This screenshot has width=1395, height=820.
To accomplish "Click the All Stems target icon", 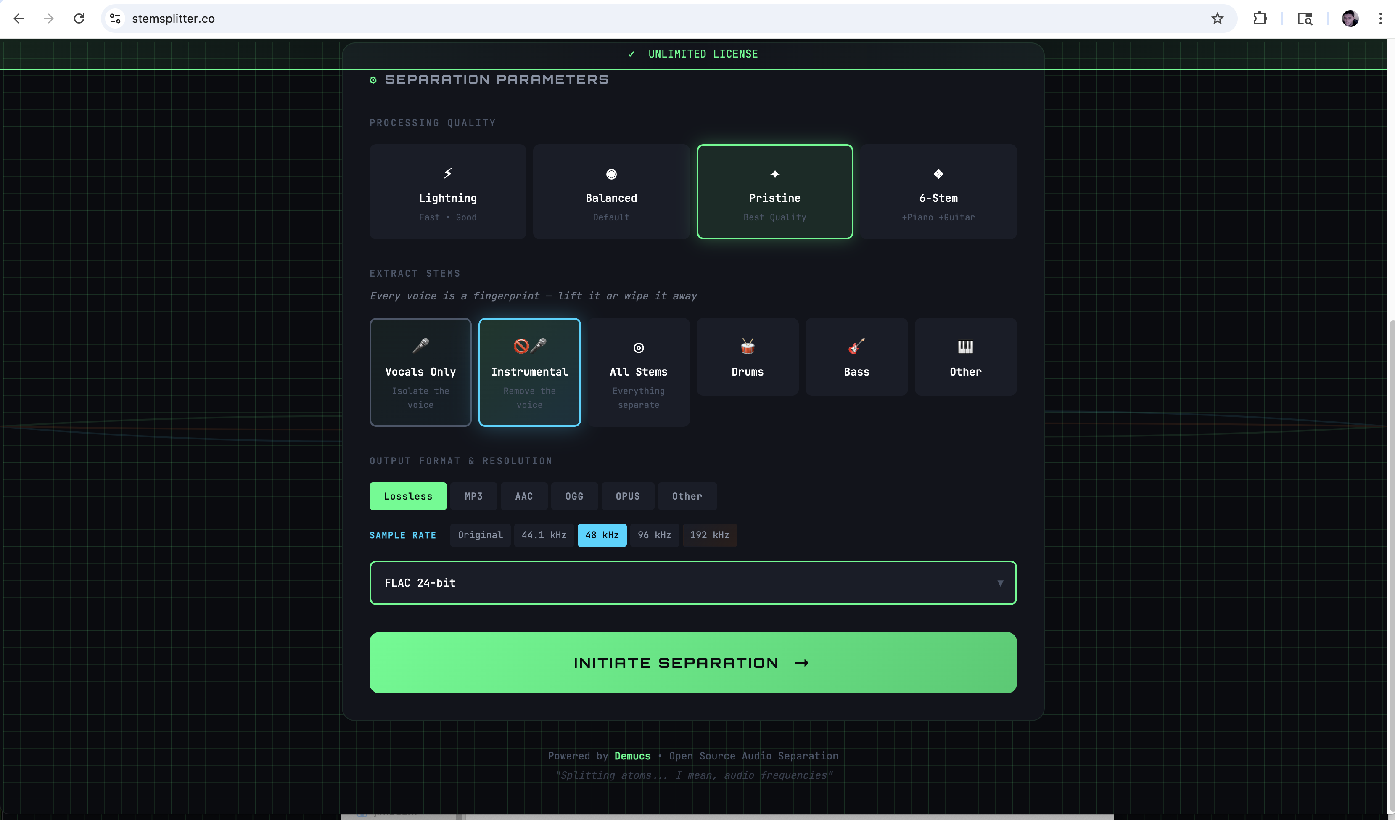I will point(638,347).
